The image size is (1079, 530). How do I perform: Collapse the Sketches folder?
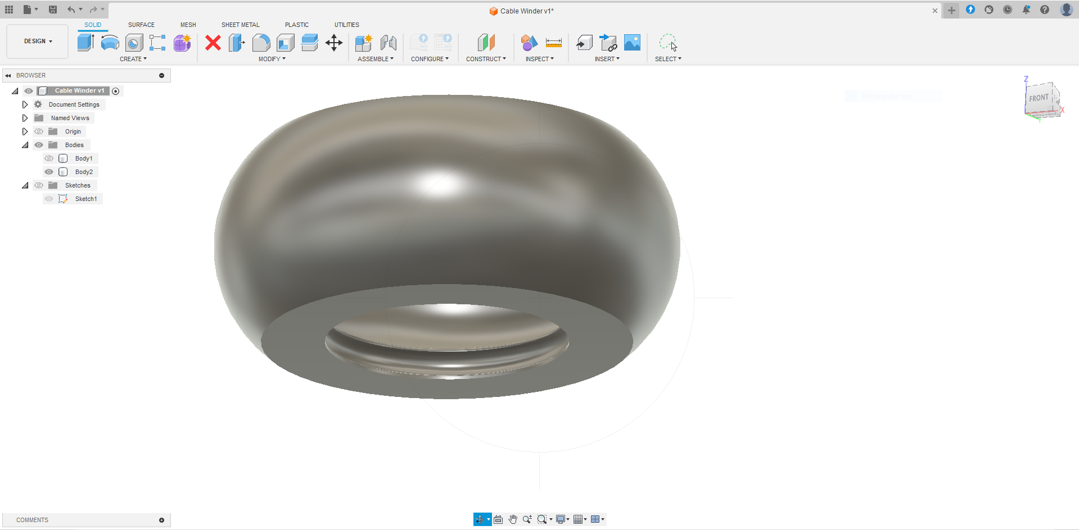point(25,185)
